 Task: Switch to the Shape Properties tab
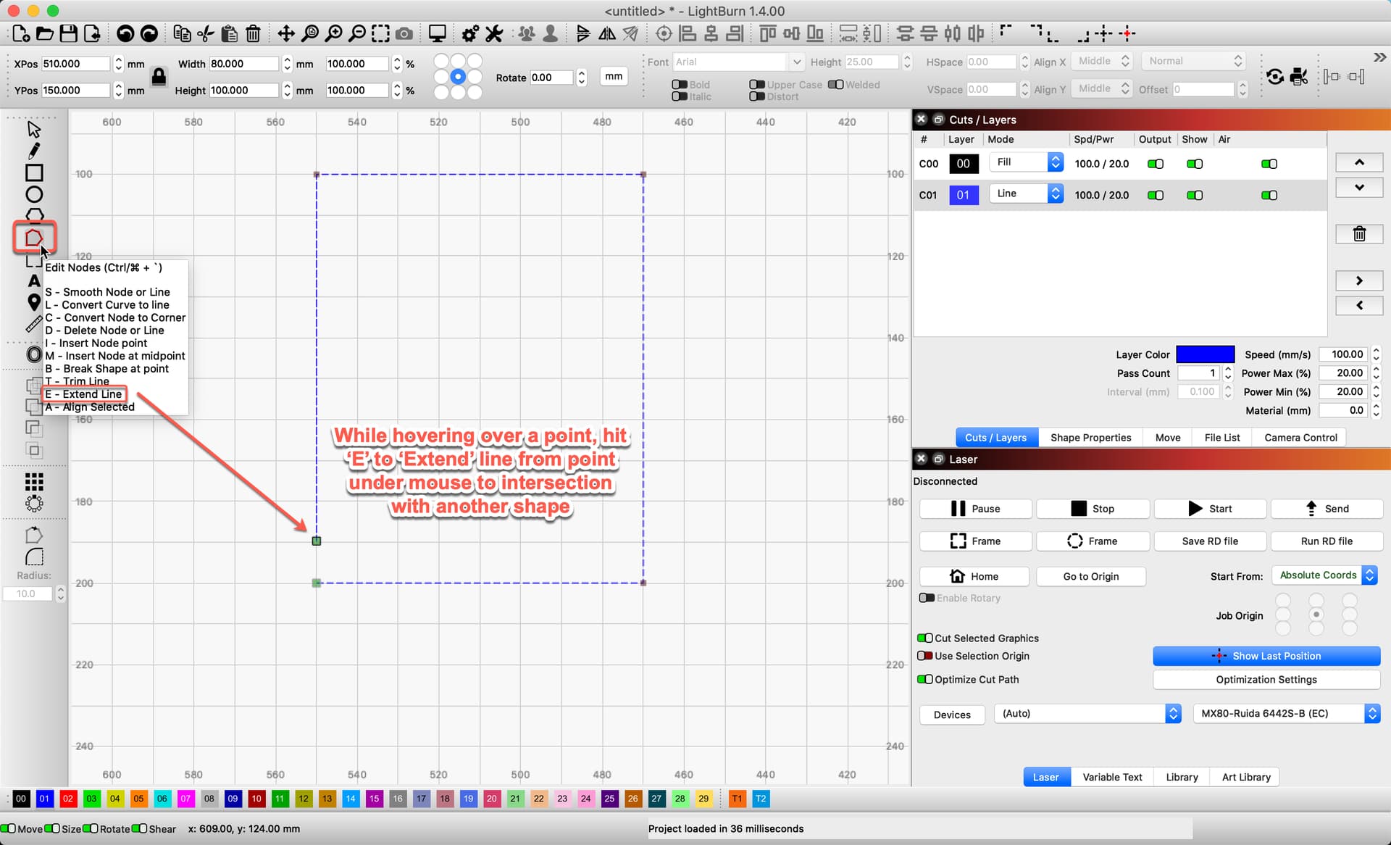(x=1090, y=438)
